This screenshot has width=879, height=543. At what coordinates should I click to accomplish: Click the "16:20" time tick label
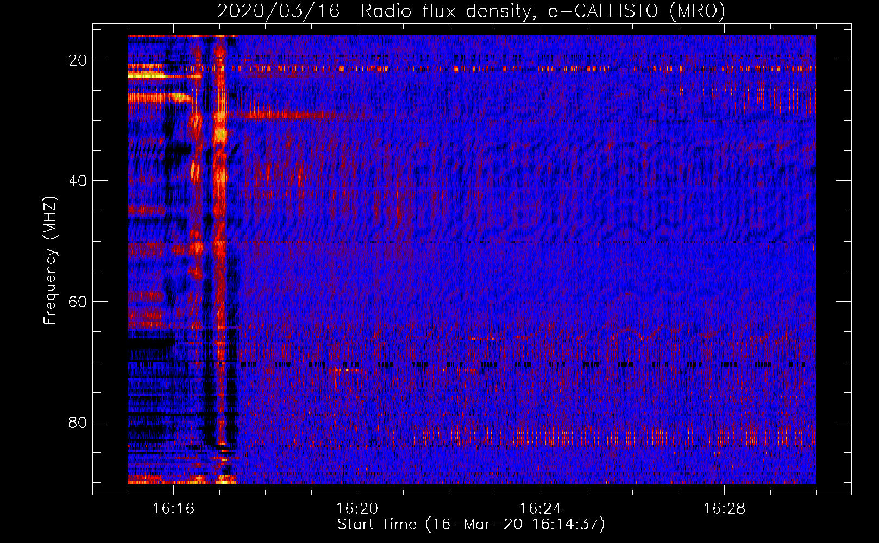click(357, 508)
